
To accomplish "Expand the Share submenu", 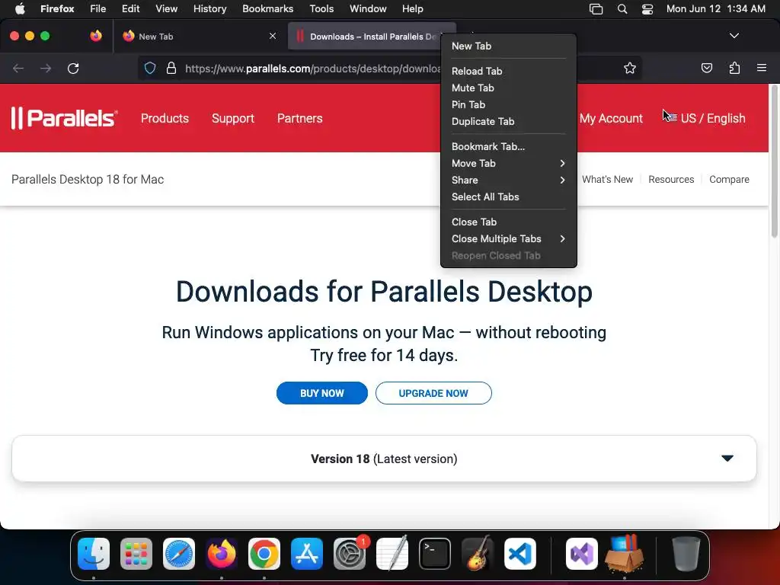I will (x=508, y=180).
